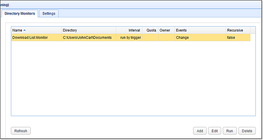
Task: Click the Quota column header
Action: 150,30
